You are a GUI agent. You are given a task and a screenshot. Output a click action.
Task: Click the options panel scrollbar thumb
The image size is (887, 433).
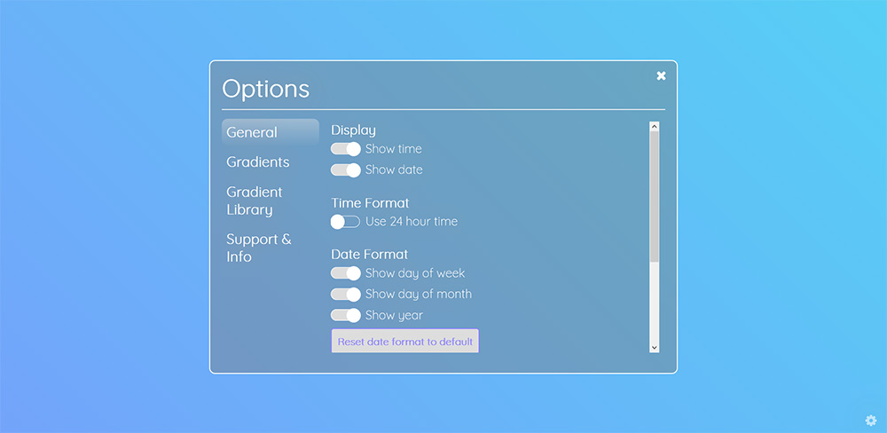(x=654, y=196)
